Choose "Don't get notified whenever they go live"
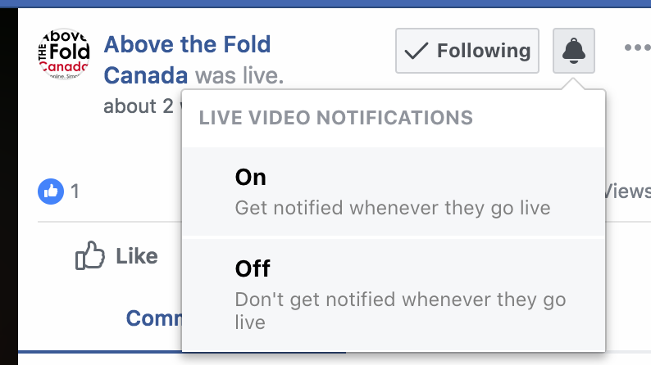This screenshot has height=365, width=651. [400, 300]
